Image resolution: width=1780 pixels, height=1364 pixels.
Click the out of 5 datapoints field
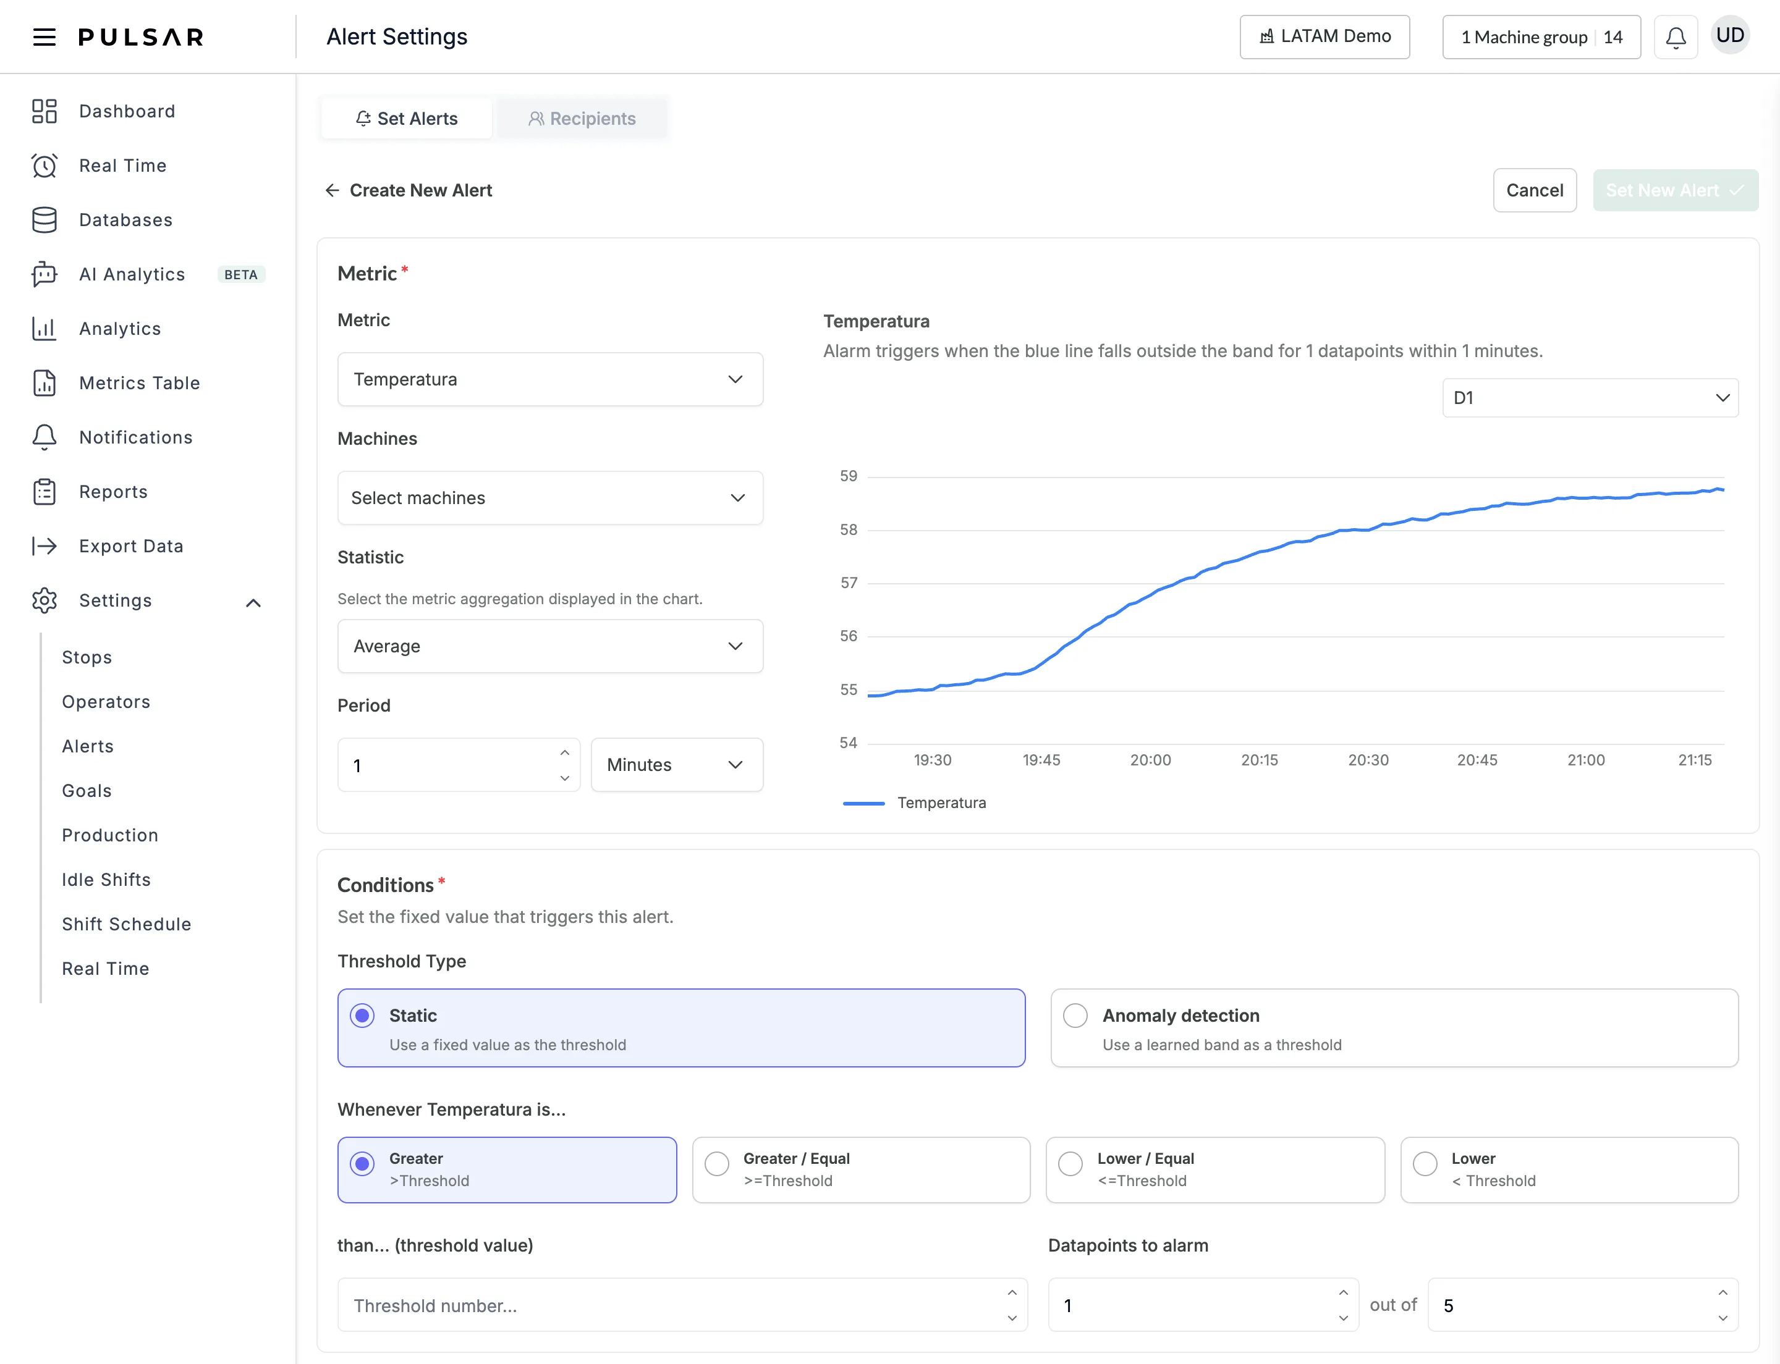click(x=1583, y=1305)
